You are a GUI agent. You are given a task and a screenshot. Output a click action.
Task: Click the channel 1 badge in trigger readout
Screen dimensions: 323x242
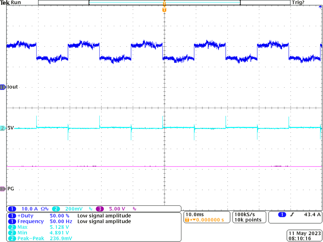282,215
